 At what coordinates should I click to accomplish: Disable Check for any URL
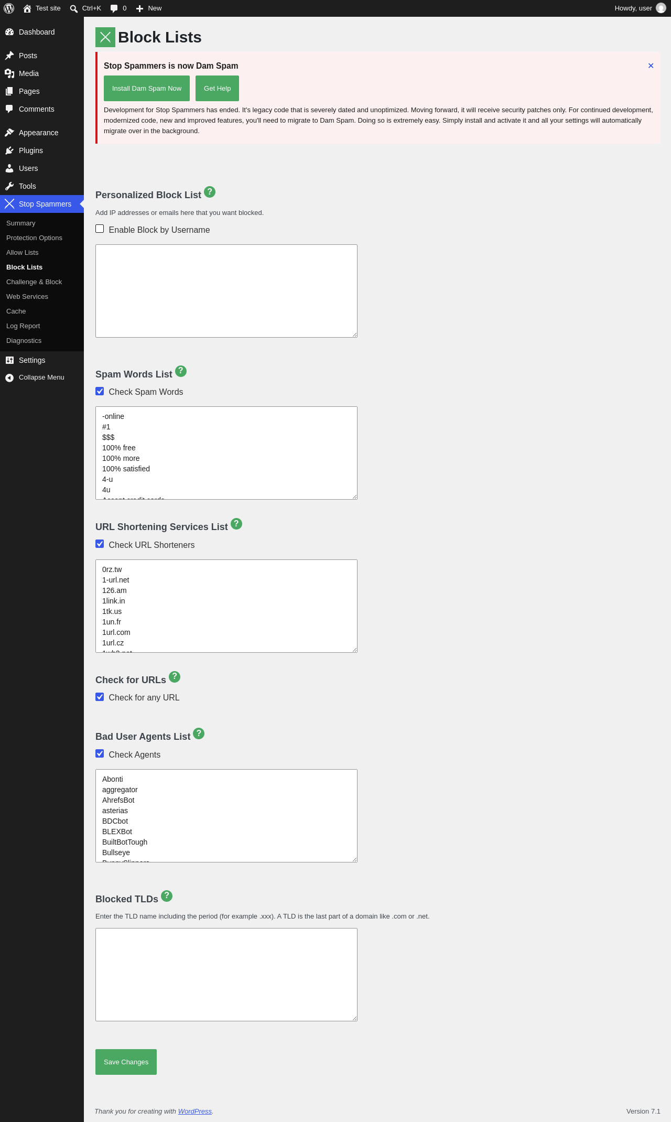click(100, 697)
